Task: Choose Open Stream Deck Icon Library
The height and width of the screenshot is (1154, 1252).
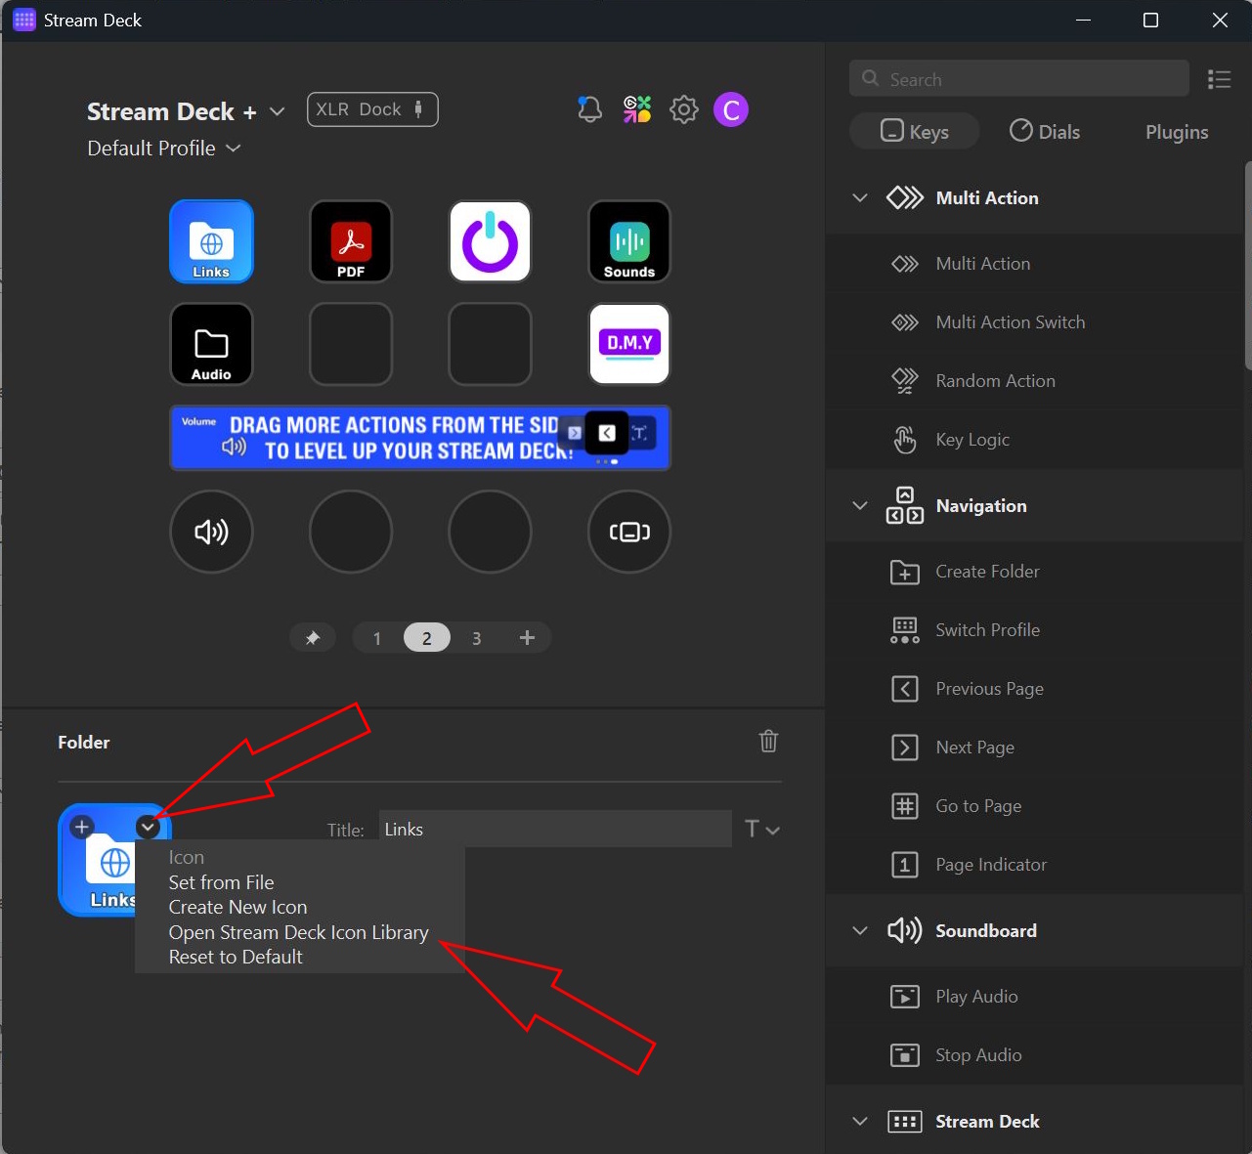Action: pos(298,933)
